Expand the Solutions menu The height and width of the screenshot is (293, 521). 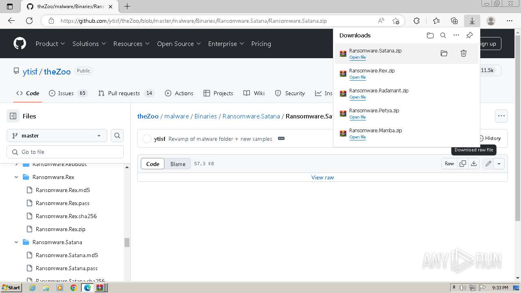coord(89,44)
